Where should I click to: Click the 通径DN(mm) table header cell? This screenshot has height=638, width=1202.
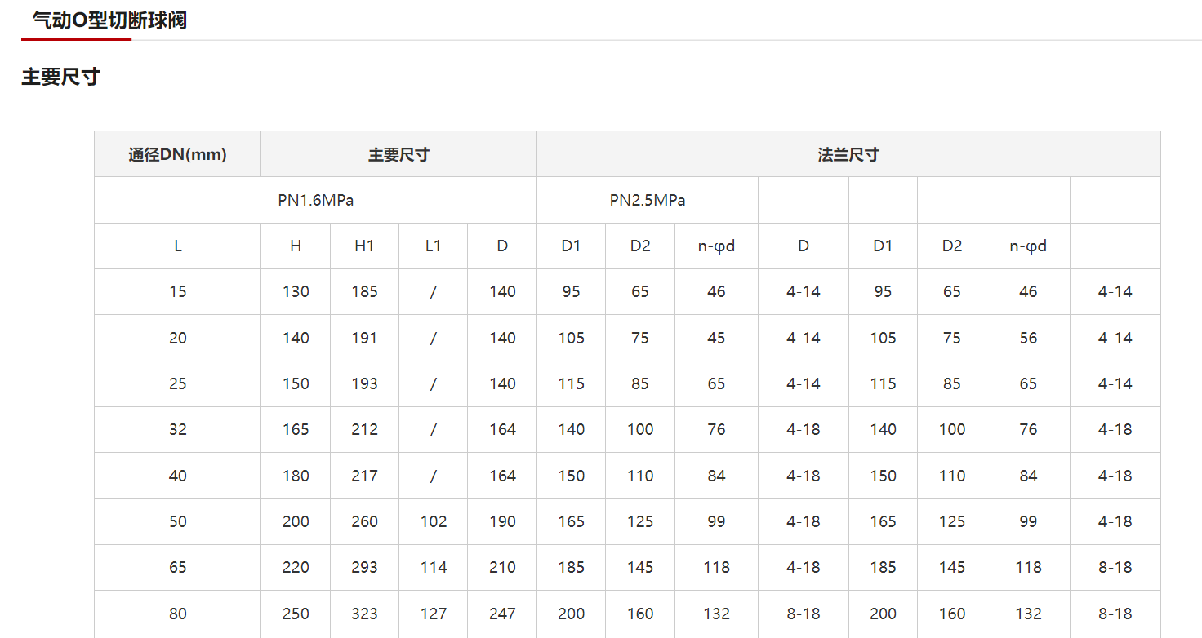point(178,154)
